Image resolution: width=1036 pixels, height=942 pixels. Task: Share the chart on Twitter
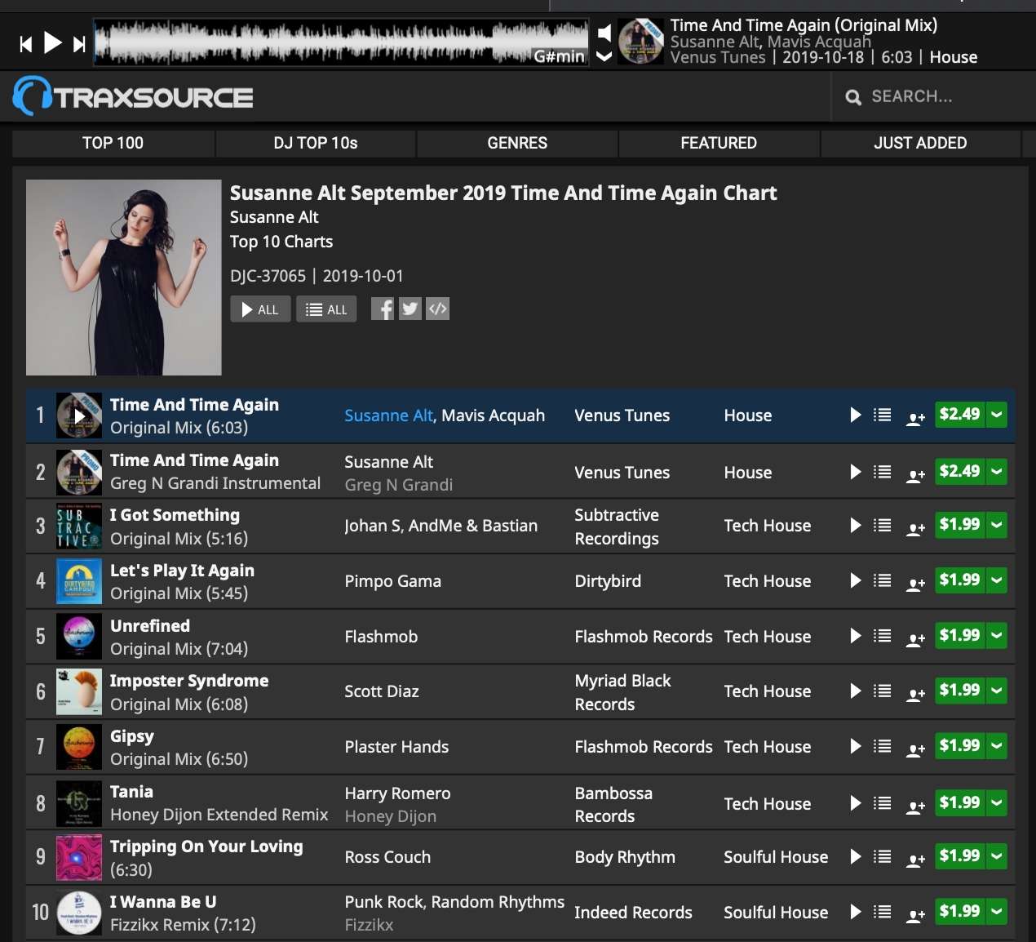[410, 309]
